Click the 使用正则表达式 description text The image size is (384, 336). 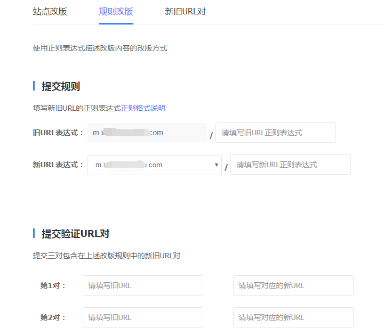point(100,48)
